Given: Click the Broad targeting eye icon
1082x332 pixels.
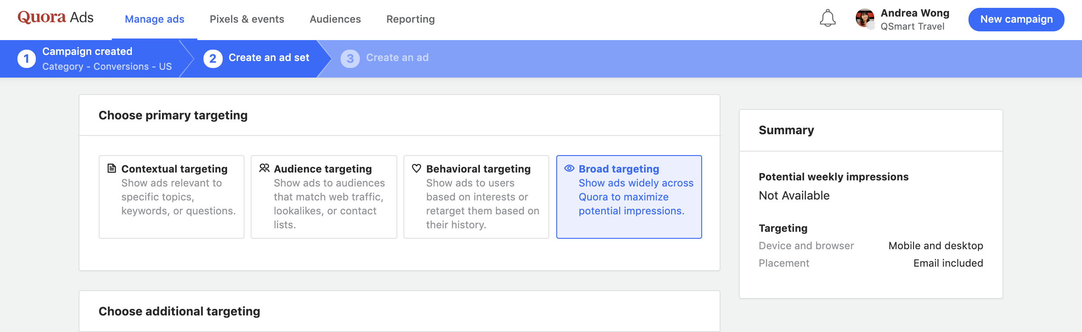Looking at the screenshot, I should click(569, 168).
